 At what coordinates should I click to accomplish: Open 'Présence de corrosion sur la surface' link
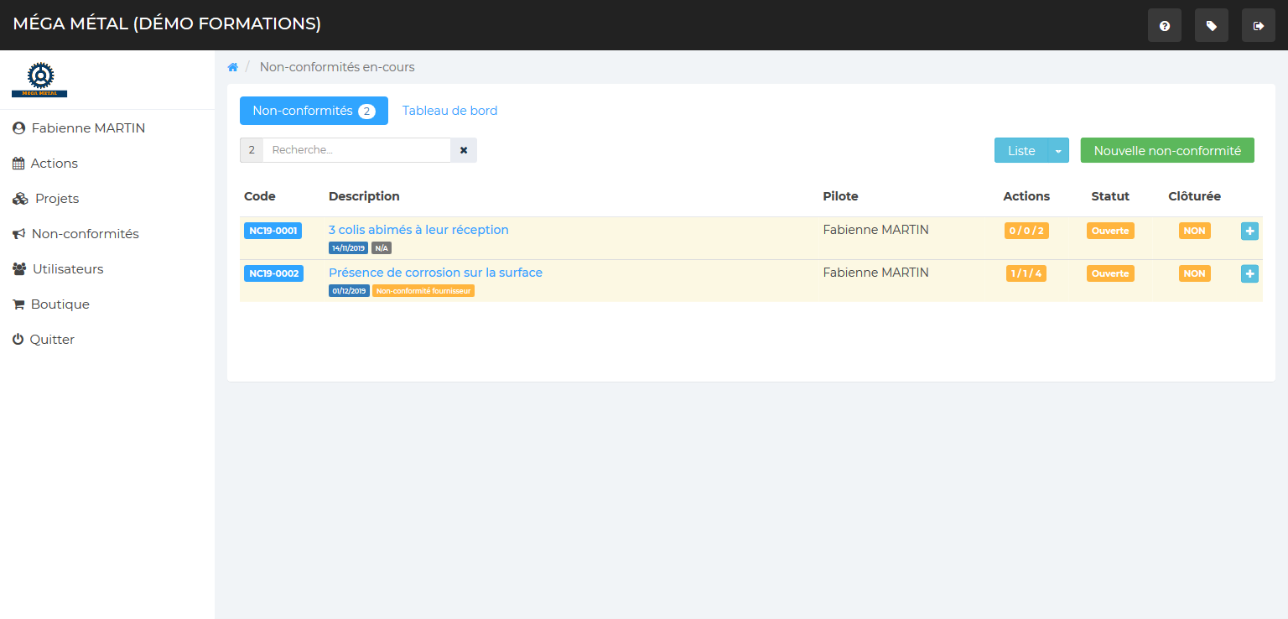[435, 273]
